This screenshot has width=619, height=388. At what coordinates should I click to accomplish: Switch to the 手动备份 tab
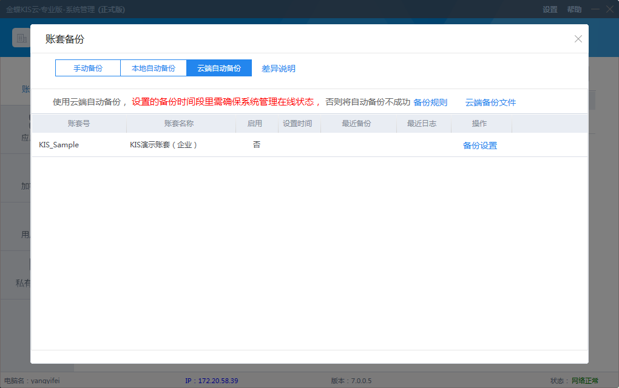pos(88,69)
